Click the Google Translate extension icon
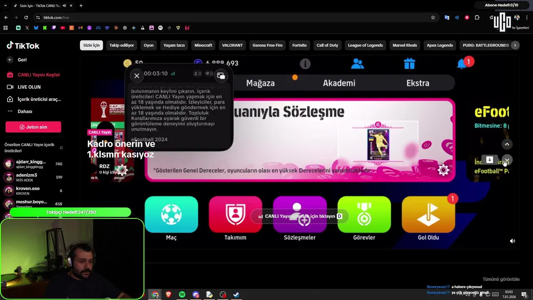Screen dimensions: 533x300 coord(447,17)
